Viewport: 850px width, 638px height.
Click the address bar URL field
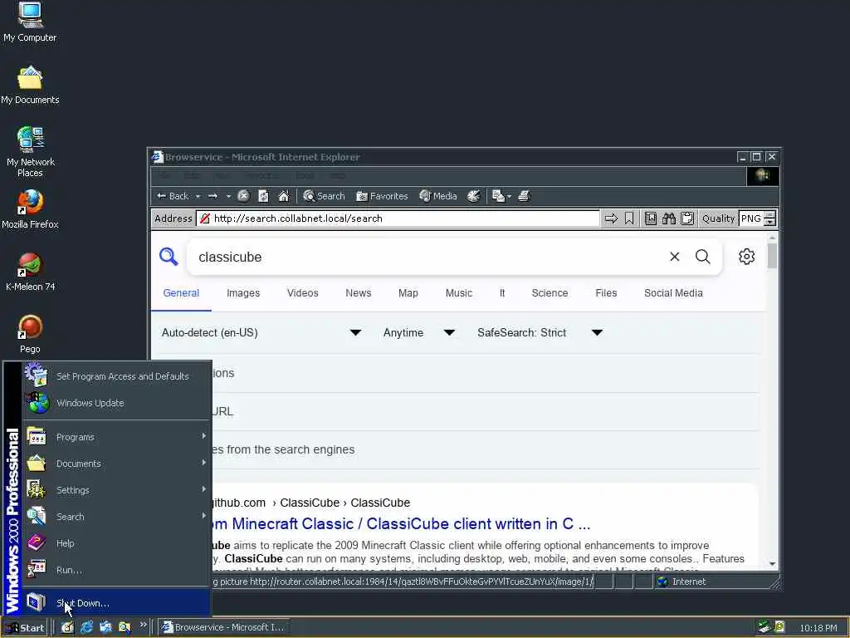(398, 218)
